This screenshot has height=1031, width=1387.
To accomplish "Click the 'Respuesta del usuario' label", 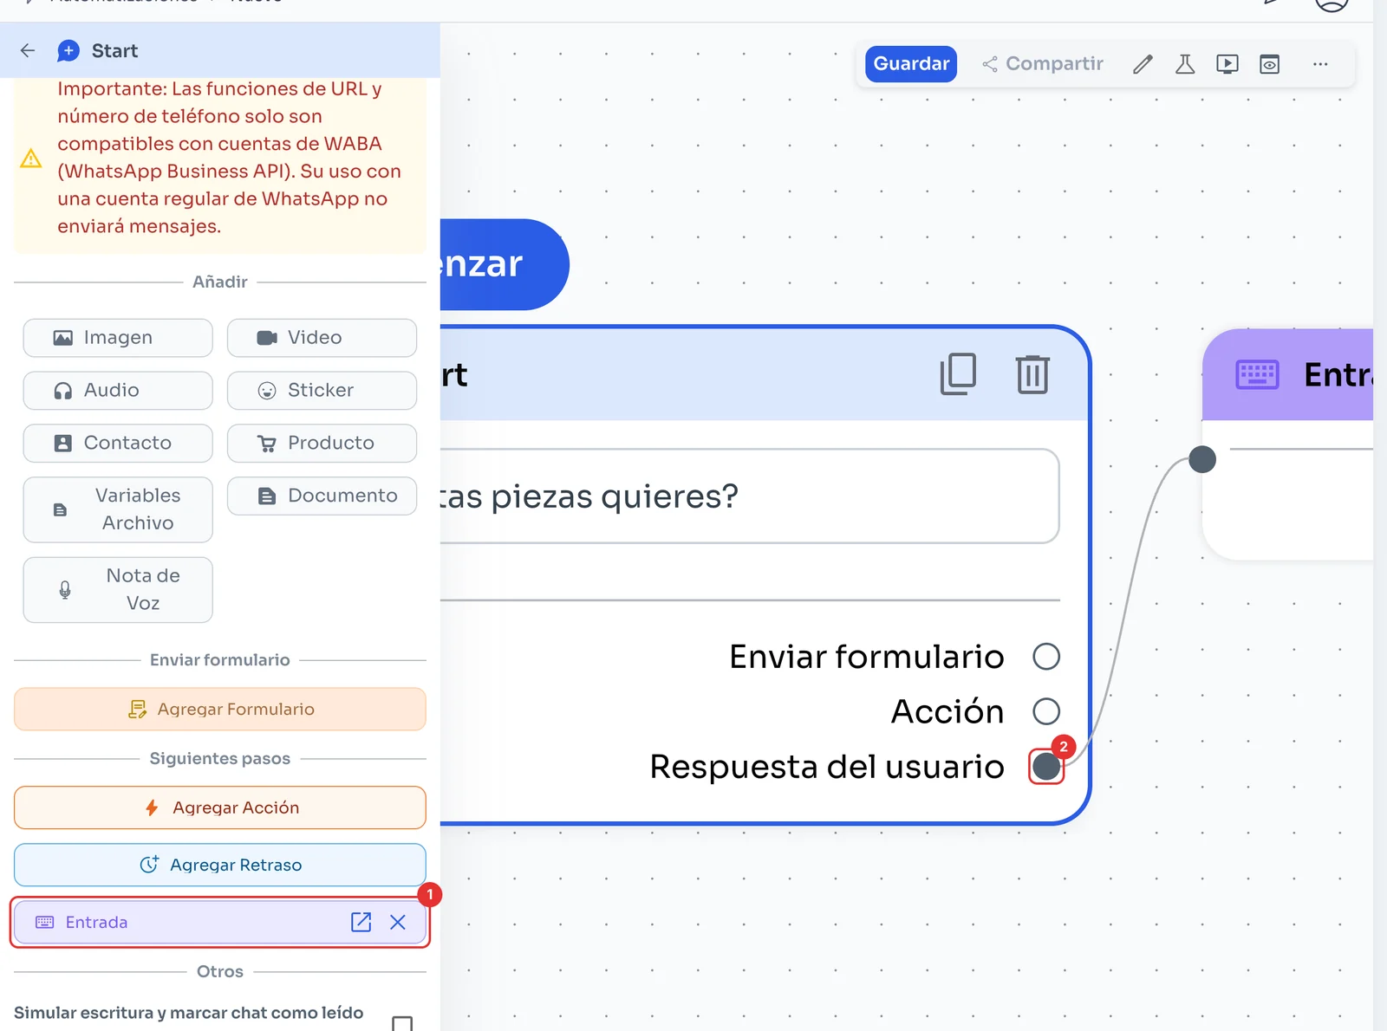I will (827, 767).
